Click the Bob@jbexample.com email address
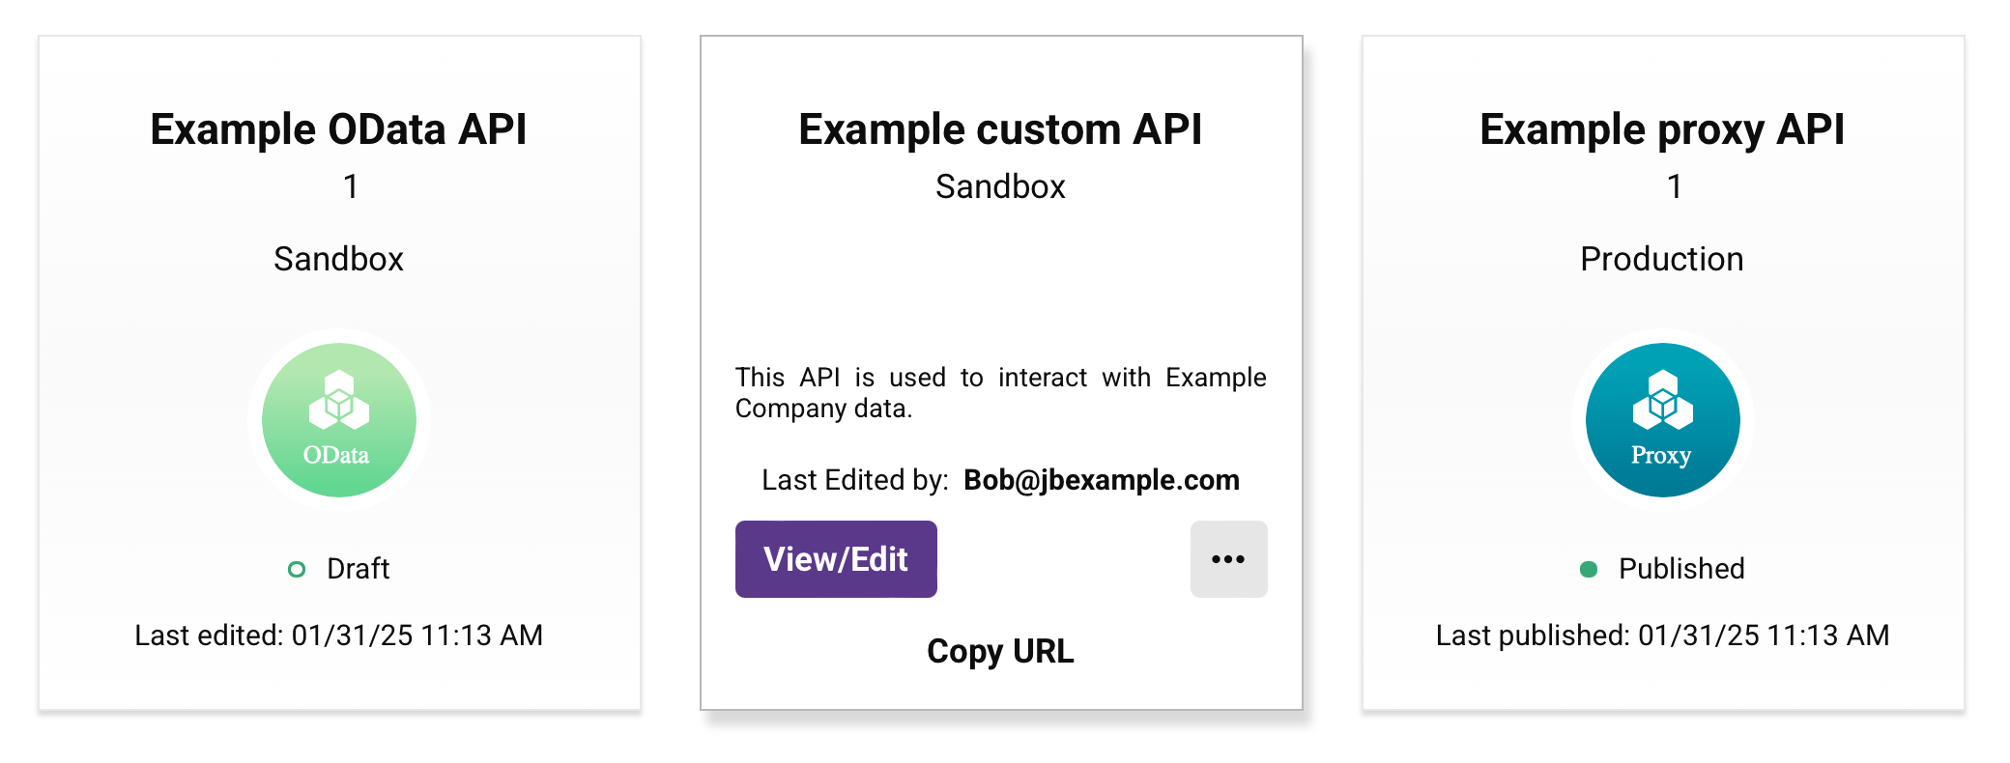The image size is (2010, 763). coord(1101,480)
